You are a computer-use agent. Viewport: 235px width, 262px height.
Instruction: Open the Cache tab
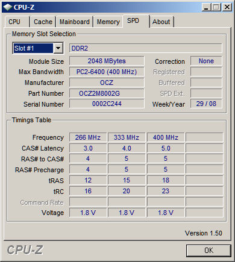point(43,22)
